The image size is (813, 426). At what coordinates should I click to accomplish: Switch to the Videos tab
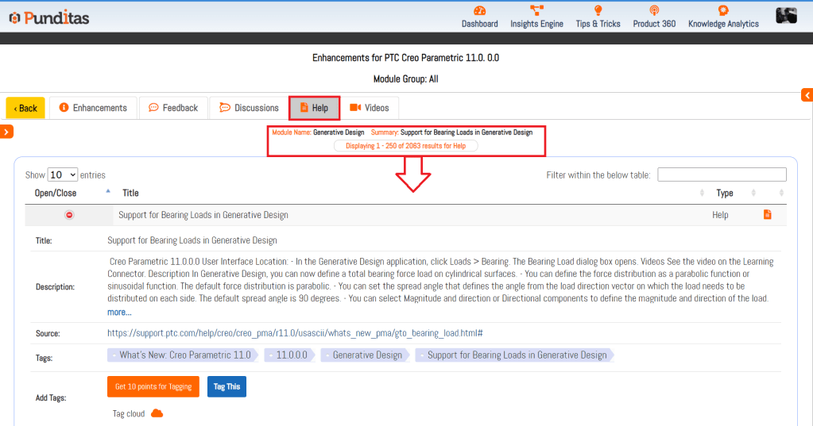click(369, 108)
